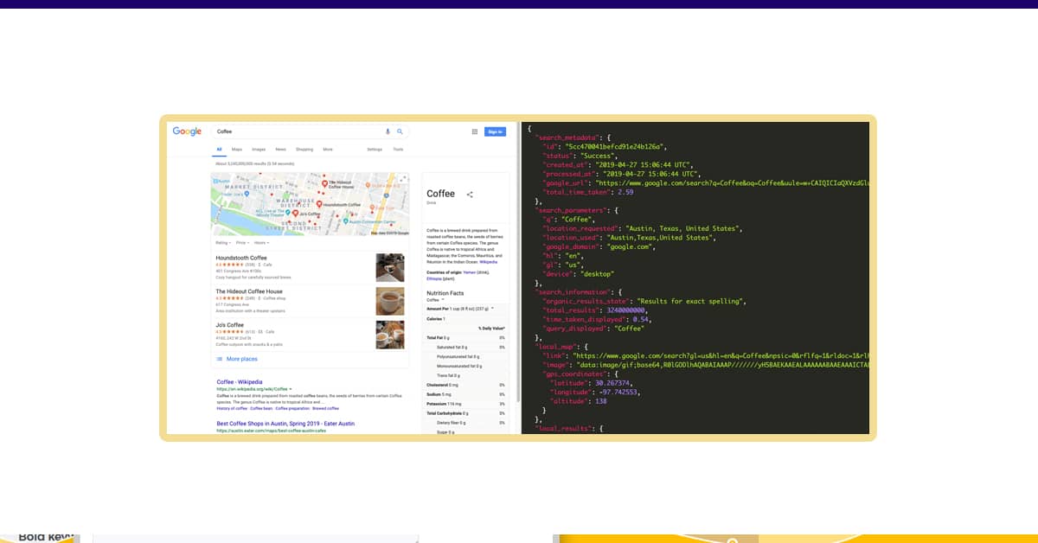Open the Rating filter dropdown
Image resolution: width=1038 pixels, height=543 pixels.
[x=223, y=243]
